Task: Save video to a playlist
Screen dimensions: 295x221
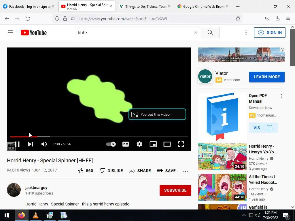Action: pyautogui.click(x=166, y=171)
